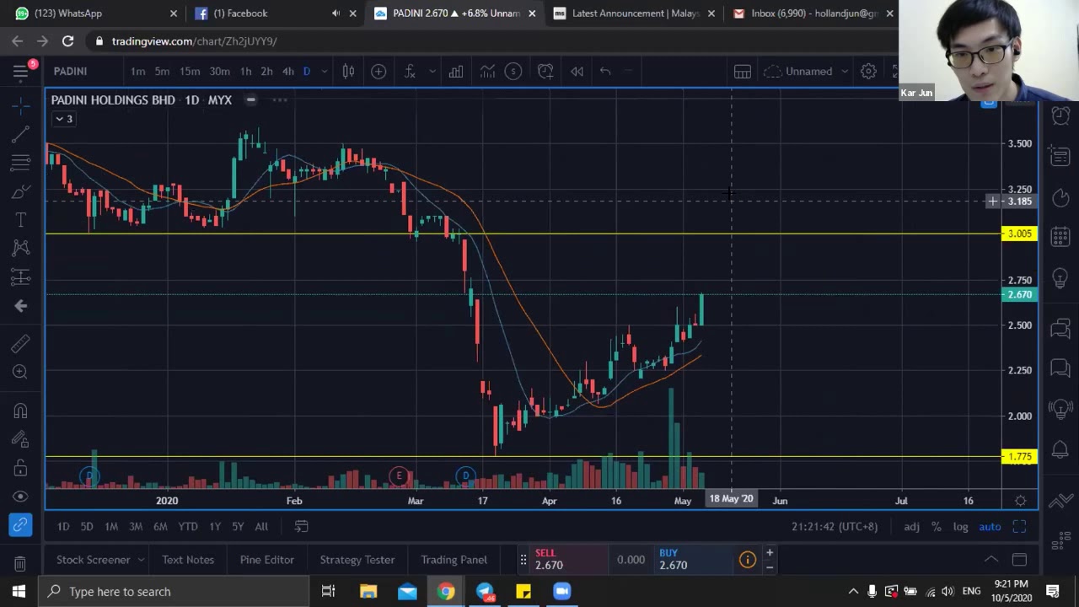Open time axis settings gear
Image resolution: width=1079 pixels, height=607 pixels.
click(x=1020, y=500)
